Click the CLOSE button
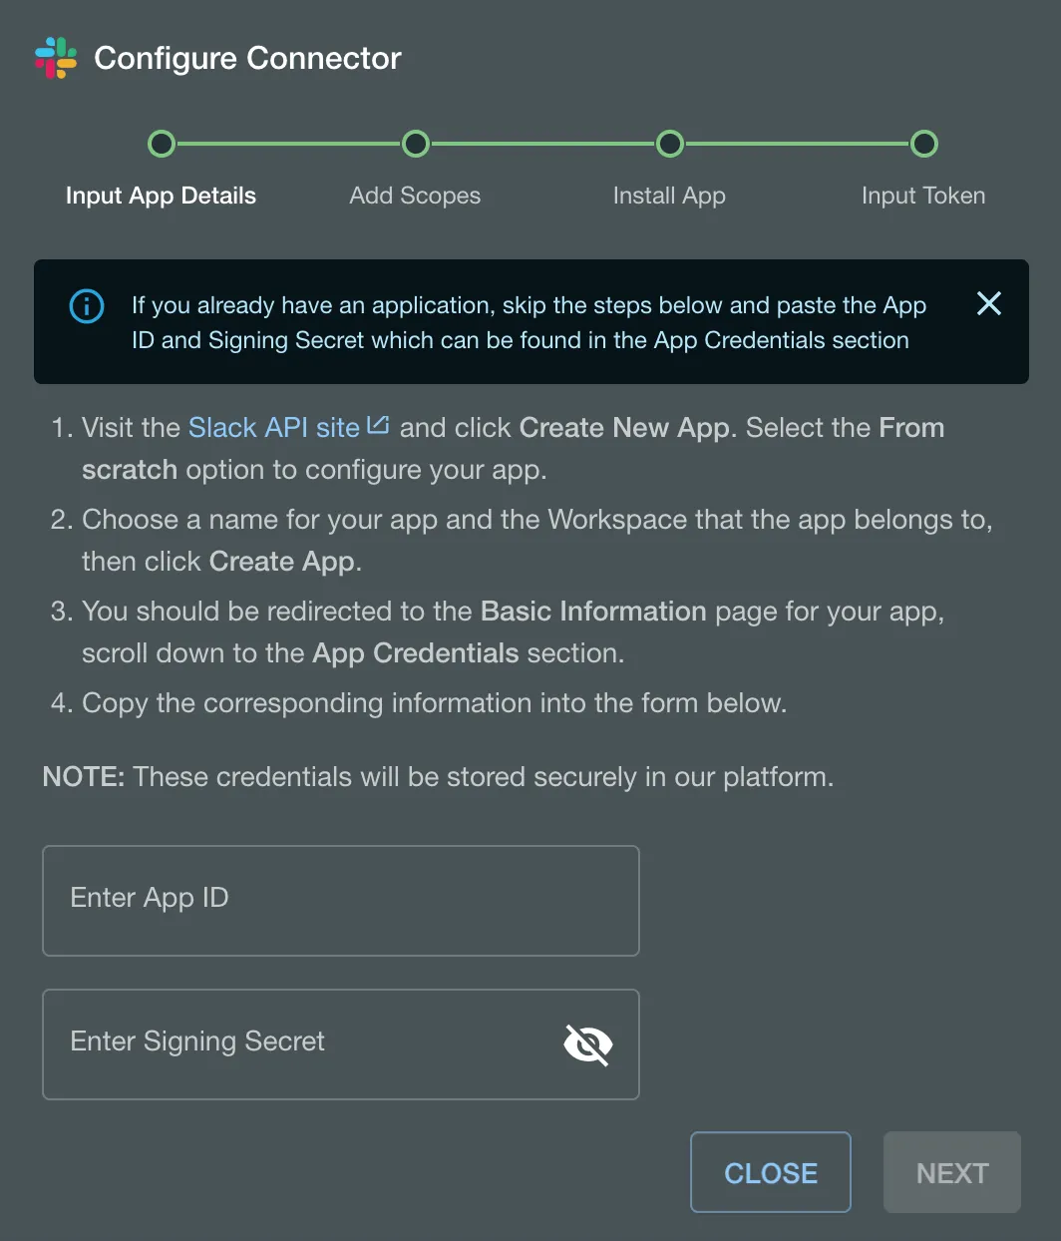 click(771, 1172)
